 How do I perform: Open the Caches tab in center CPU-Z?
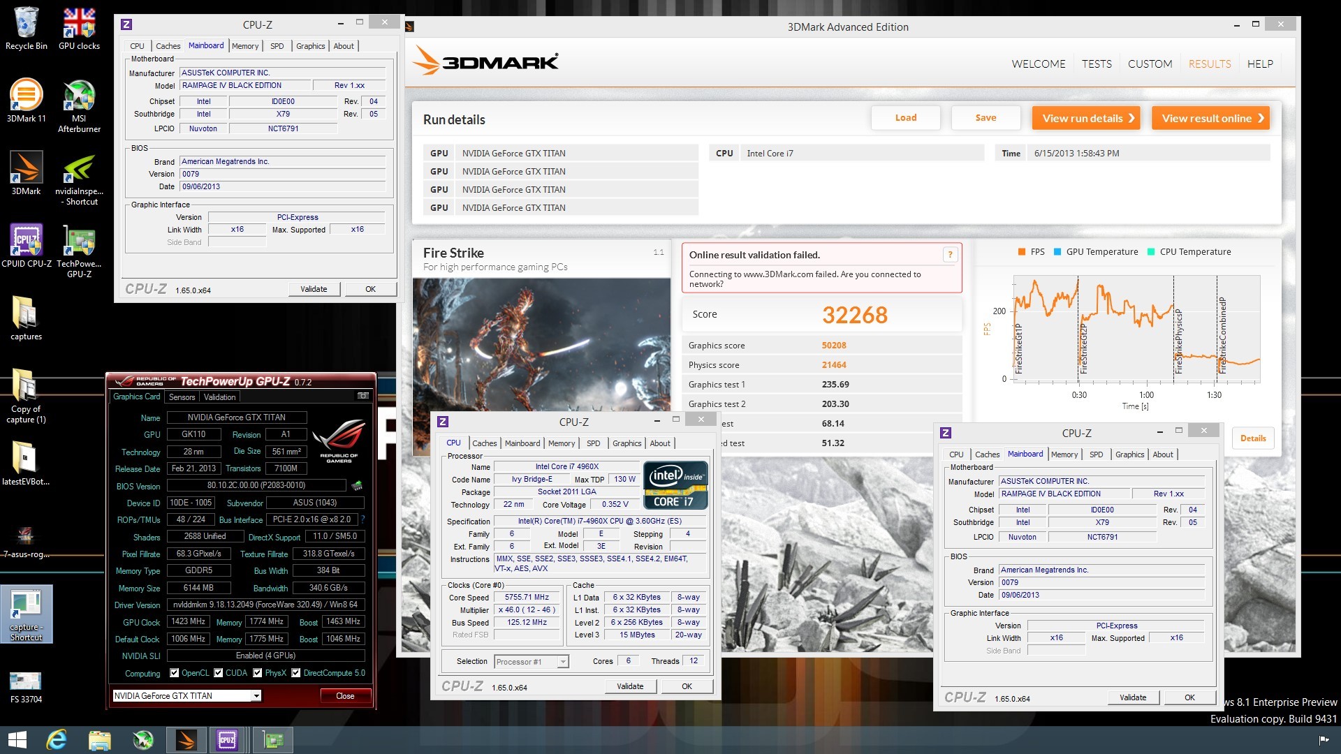tap(484, 443)
